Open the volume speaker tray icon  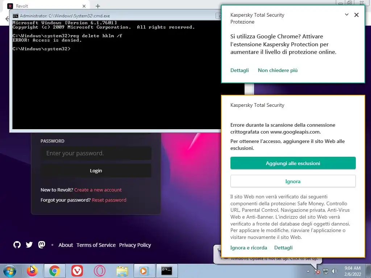(334, 271)
